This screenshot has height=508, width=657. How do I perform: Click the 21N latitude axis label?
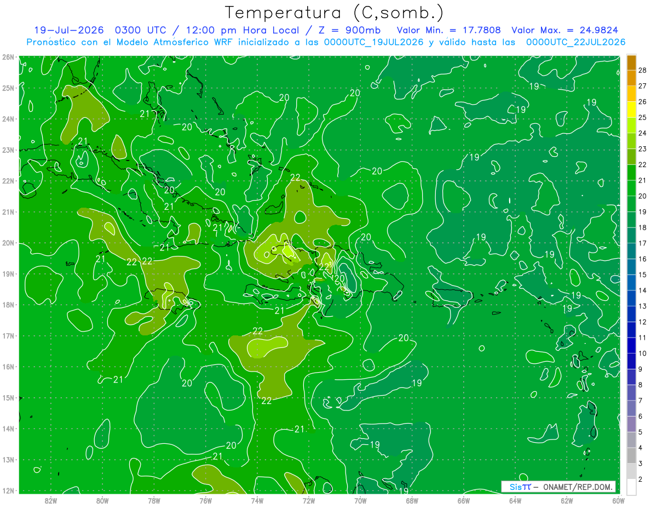pyautogui.click(x=8, y=212)
